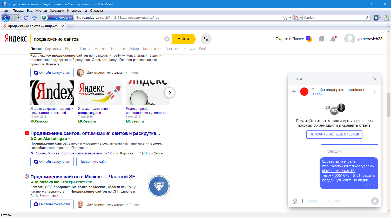Image resolution: width=391 pixels, height=218 pixels.
Task: Open search settings slider icon
Action: [206, 39]
